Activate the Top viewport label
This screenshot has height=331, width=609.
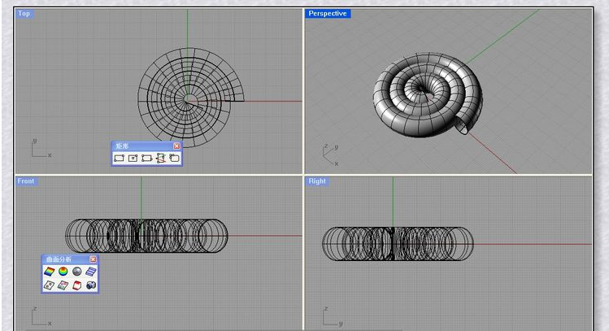click(x=24, y=14)
